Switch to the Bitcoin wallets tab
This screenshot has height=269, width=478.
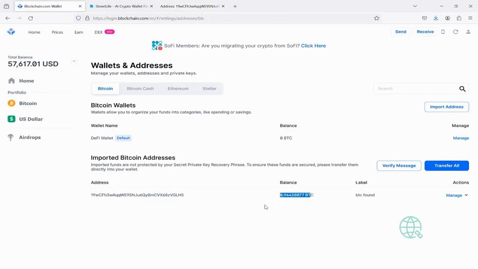click(105, 89)
